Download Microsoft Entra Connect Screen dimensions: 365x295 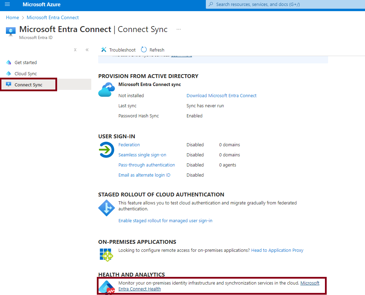click(x=222, y=96)
